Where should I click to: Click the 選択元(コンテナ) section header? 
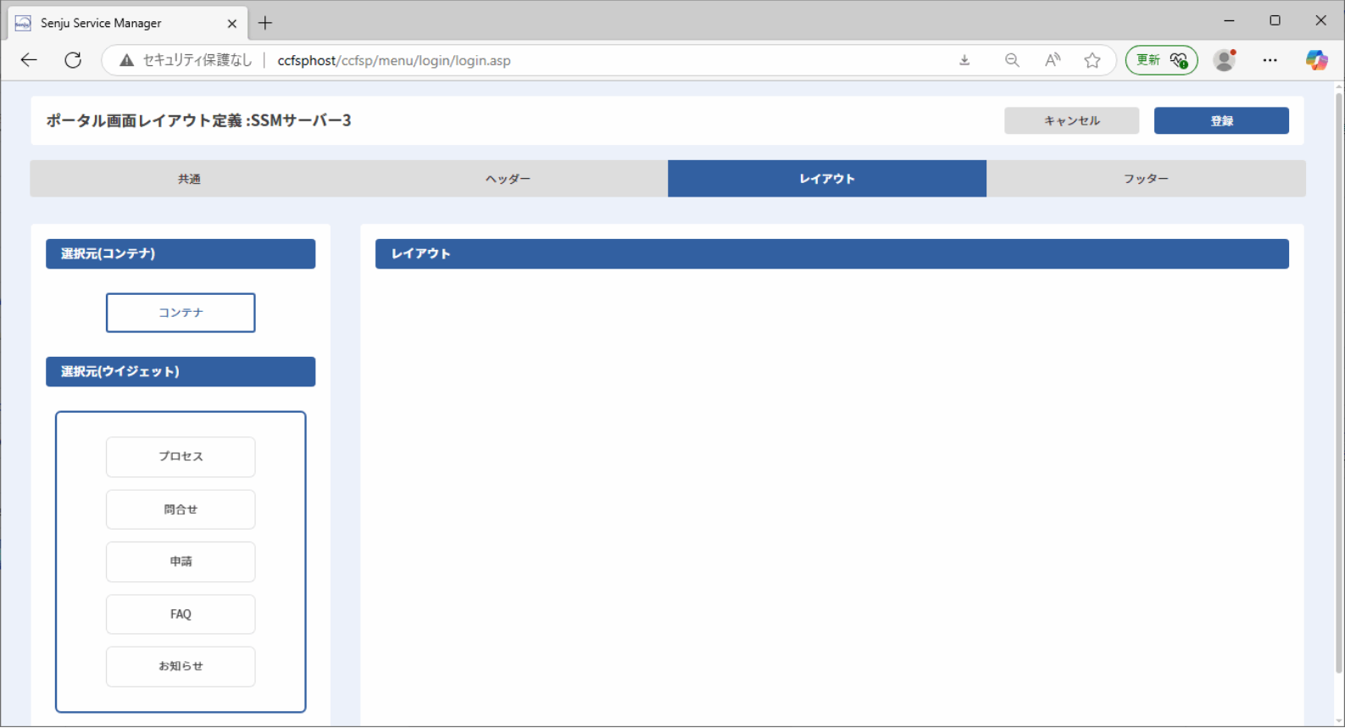181,253
